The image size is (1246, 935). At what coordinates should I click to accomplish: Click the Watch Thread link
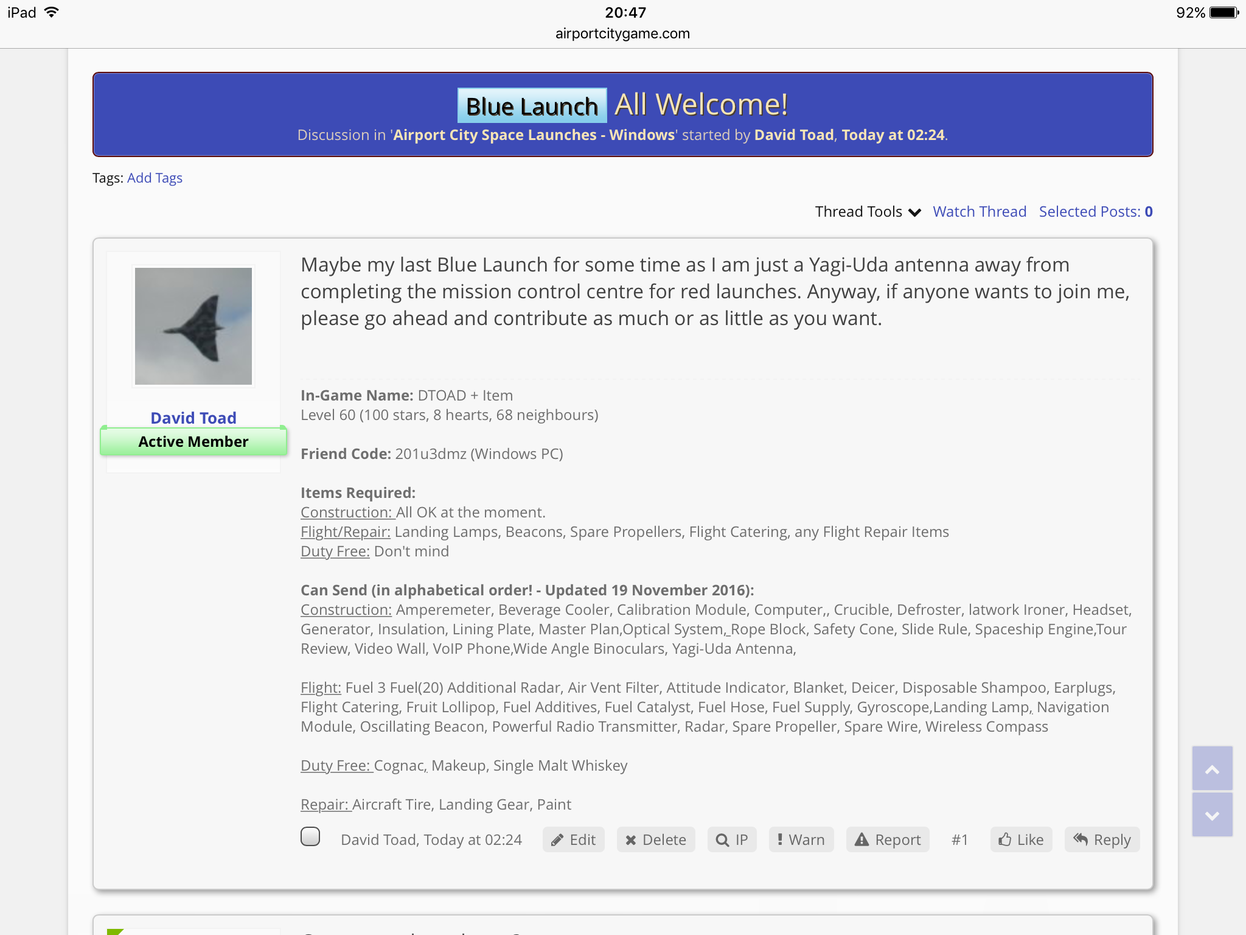coord(980,212)
